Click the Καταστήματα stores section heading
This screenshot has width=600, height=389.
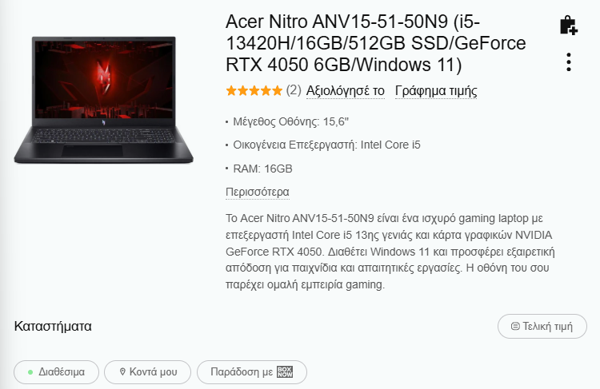[x=53, y=327]
